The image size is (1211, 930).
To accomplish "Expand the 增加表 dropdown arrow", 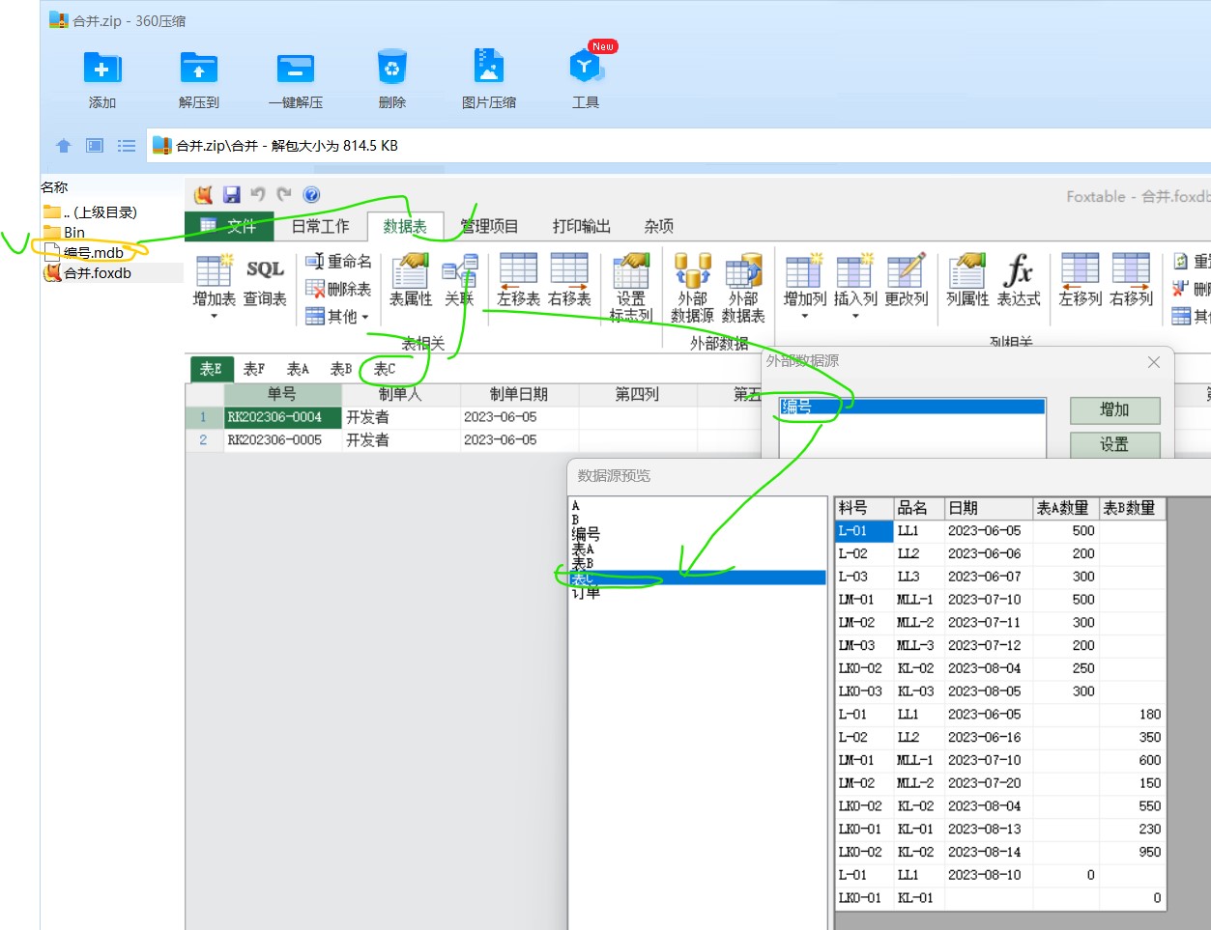I will [x=214, y=317].
